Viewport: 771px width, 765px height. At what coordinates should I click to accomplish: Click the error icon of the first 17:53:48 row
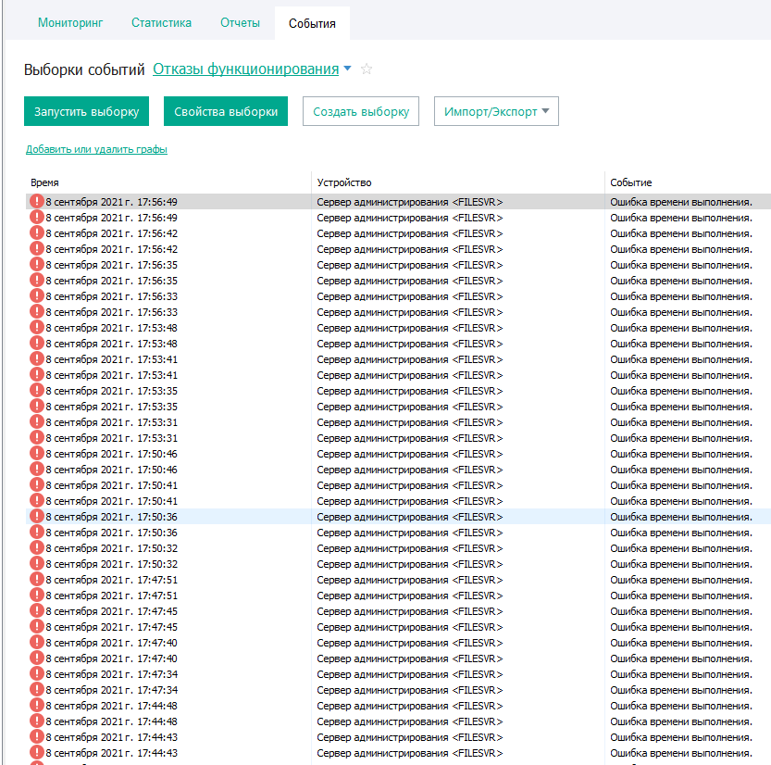pos(37,328)
